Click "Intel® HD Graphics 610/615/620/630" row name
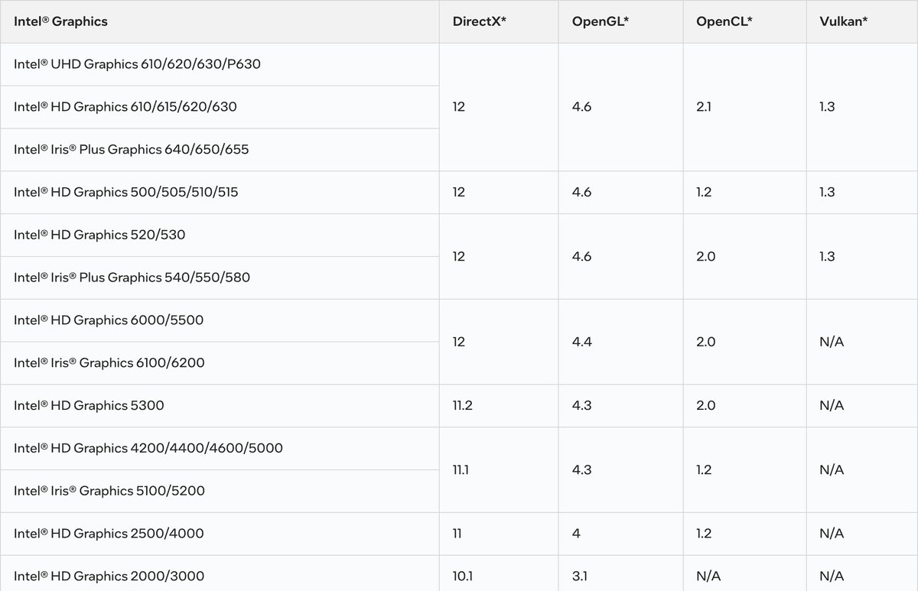918x591 pixels. (x=125, y=107)
